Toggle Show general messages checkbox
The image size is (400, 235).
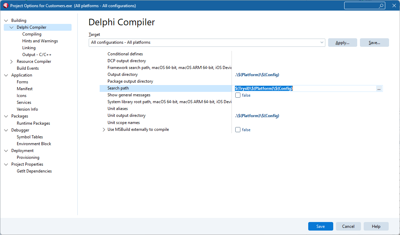click(x=238, y=95)
